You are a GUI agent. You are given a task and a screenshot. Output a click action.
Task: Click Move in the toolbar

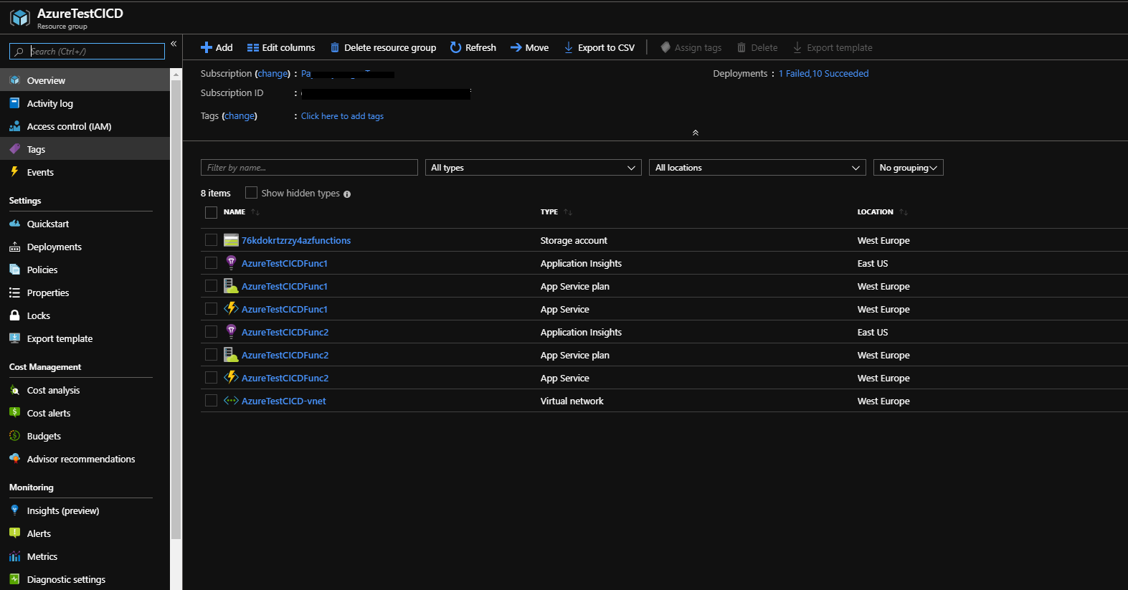tap(529, 47)
